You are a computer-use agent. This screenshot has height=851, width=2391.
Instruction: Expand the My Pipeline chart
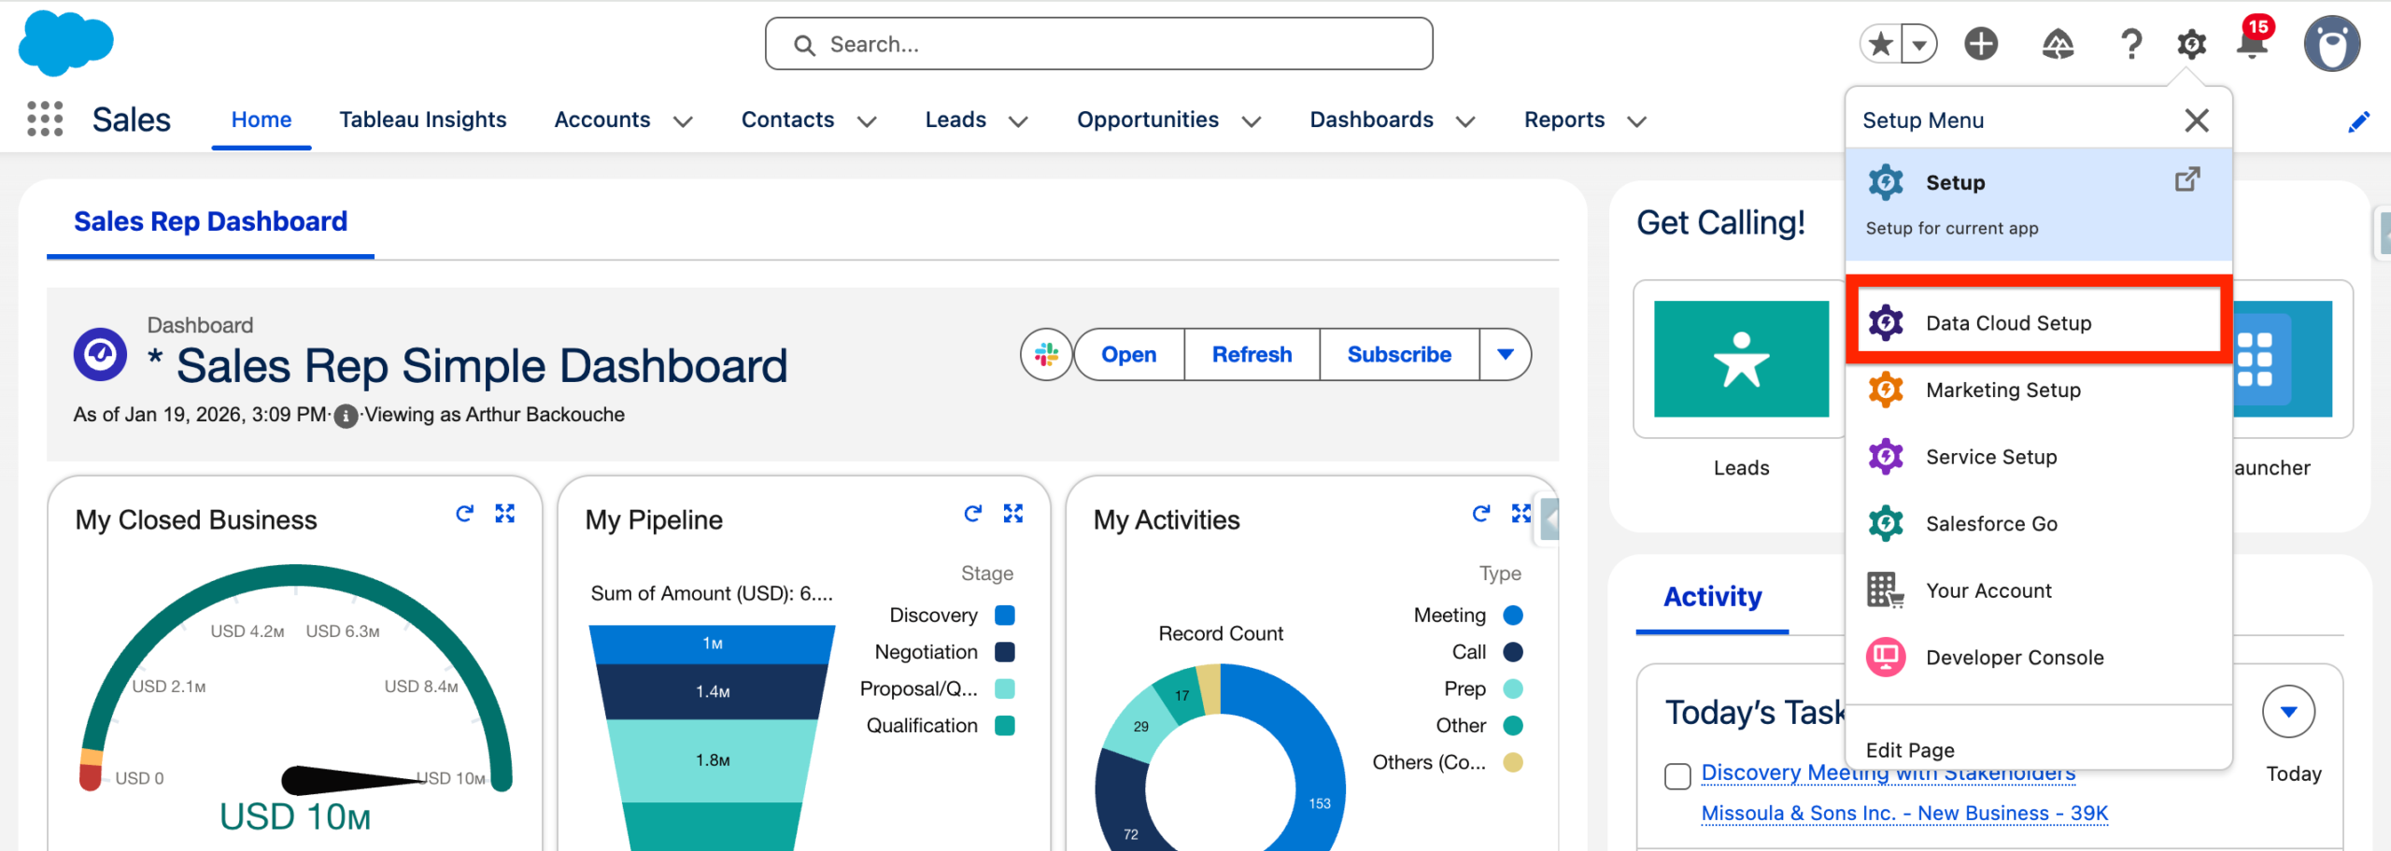click(1013, 513)
